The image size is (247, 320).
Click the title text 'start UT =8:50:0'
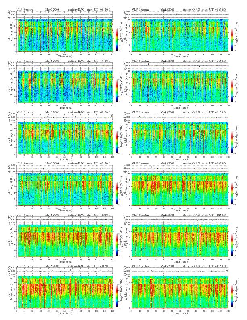click(214, 112)
